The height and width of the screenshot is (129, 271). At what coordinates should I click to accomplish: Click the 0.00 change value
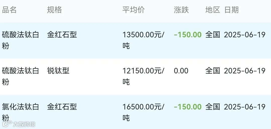[181, 71]
